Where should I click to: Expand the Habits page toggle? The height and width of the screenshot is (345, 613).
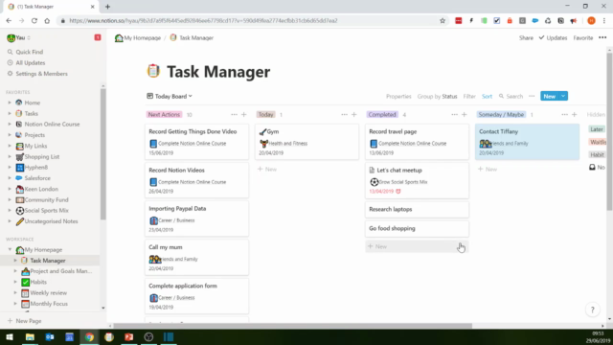click(x=15, y=282)
